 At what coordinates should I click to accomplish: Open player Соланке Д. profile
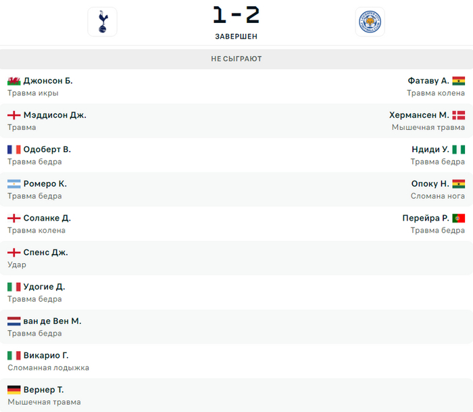47,218
